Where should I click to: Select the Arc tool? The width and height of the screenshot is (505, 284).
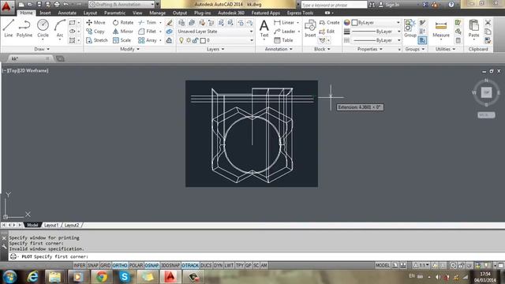60,28
